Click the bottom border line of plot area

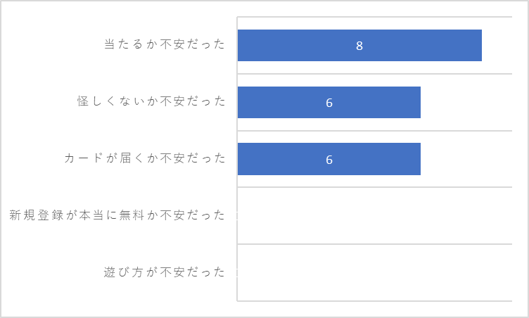coord(375,301)
